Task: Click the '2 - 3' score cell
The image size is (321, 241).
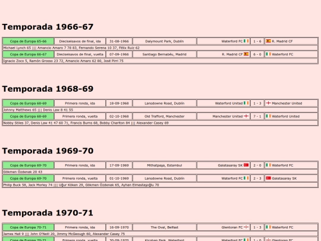Action: [257, 179]
